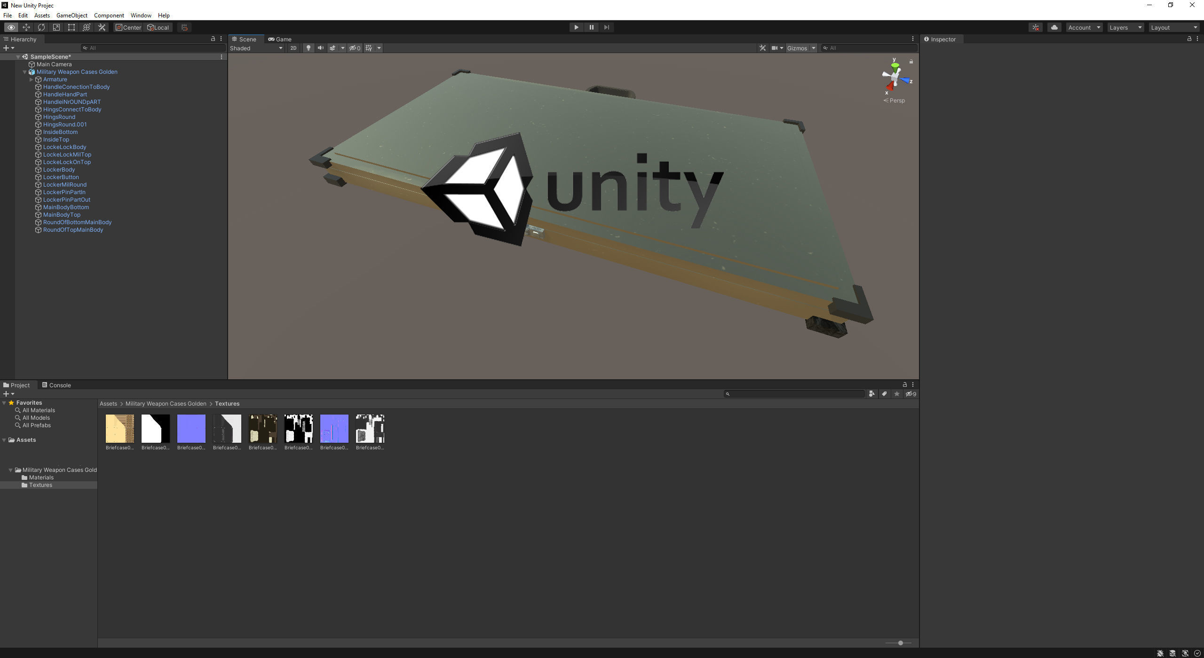Switch to the Console tab
Viewport: 1204px width, 658px height.
(56, 385)
